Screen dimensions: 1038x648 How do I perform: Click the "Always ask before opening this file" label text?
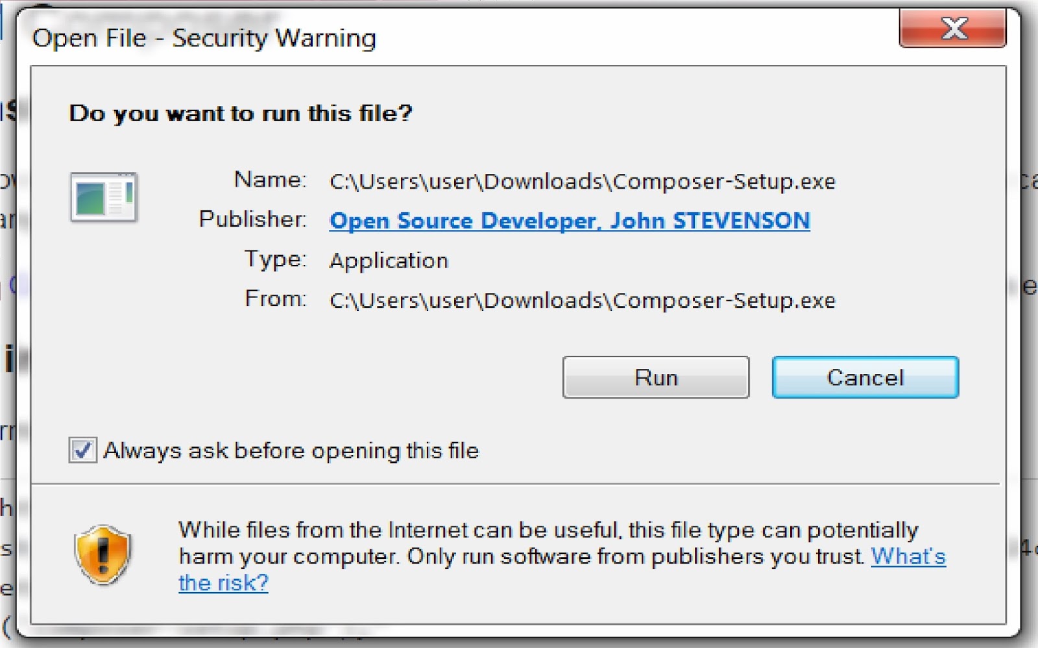291,451
